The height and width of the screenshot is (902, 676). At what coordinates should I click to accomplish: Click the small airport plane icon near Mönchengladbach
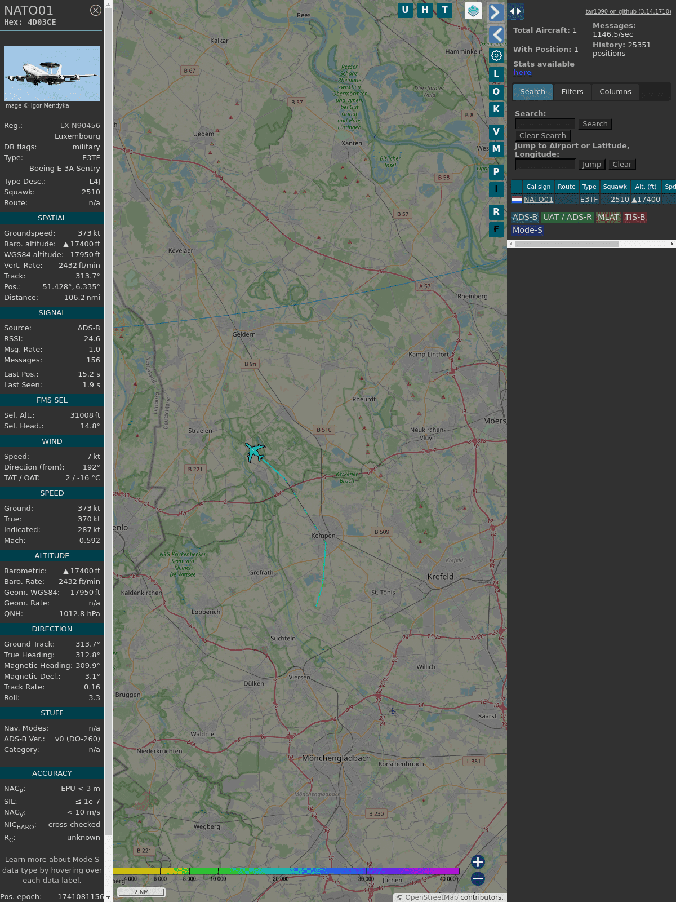[x=393, y=711]
